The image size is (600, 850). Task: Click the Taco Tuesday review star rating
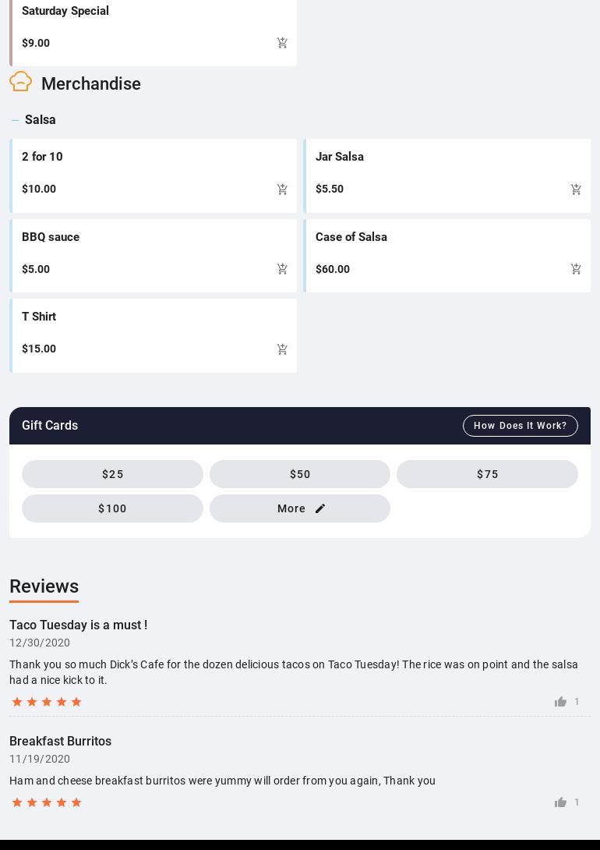click(x=47, y=702)
